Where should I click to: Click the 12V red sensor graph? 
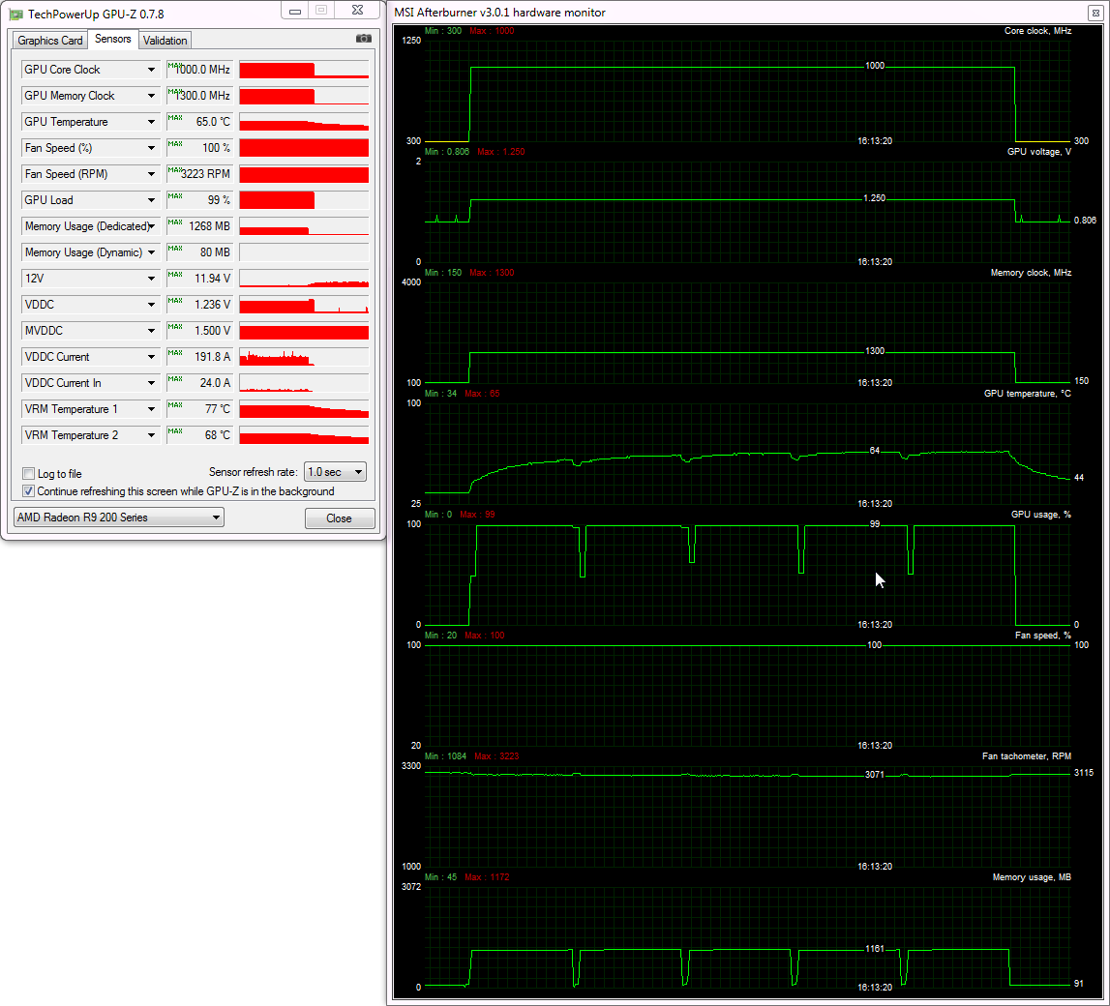(304, 279)
